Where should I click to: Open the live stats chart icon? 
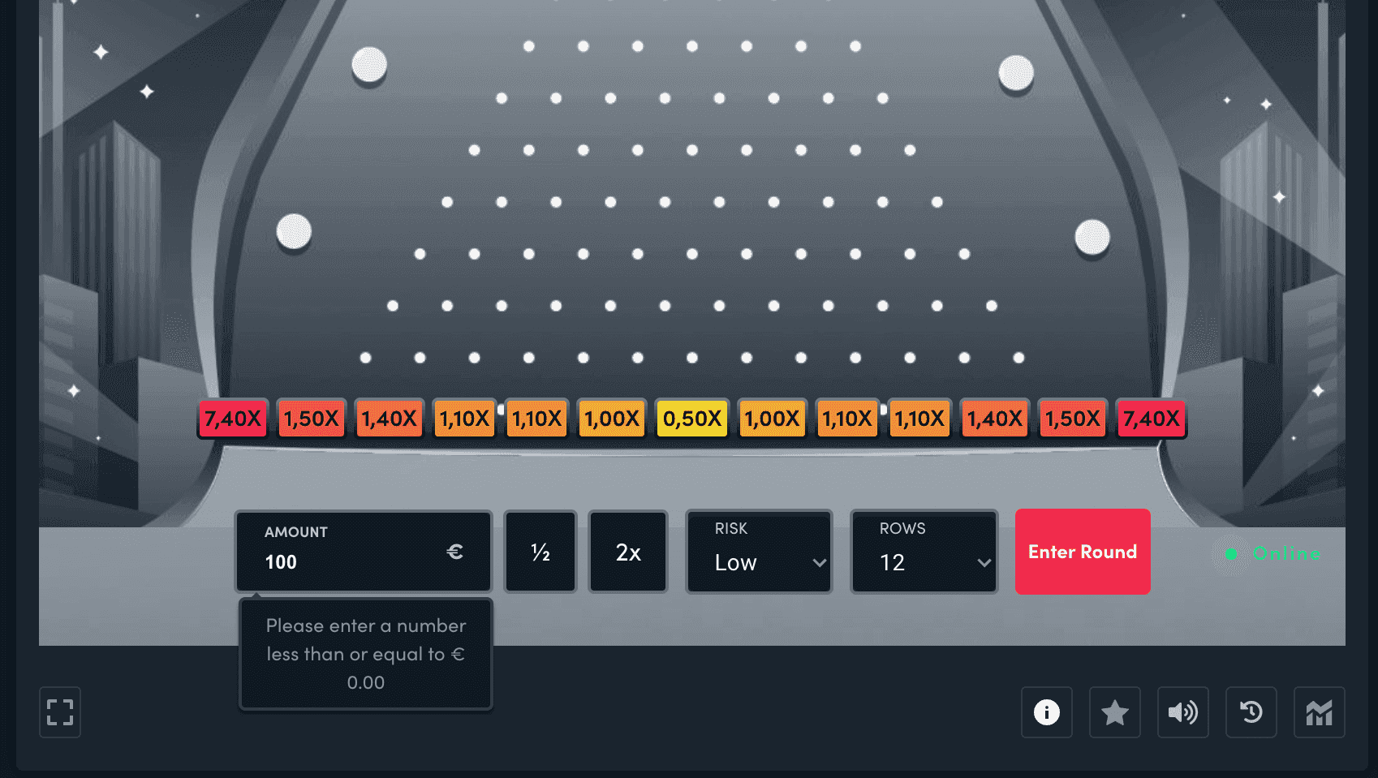1319,712
